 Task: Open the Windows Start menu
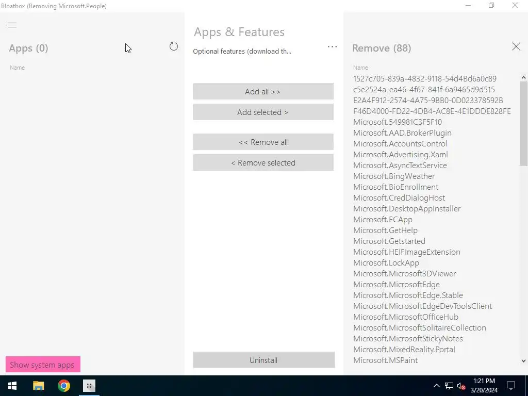tap(12, 386)
